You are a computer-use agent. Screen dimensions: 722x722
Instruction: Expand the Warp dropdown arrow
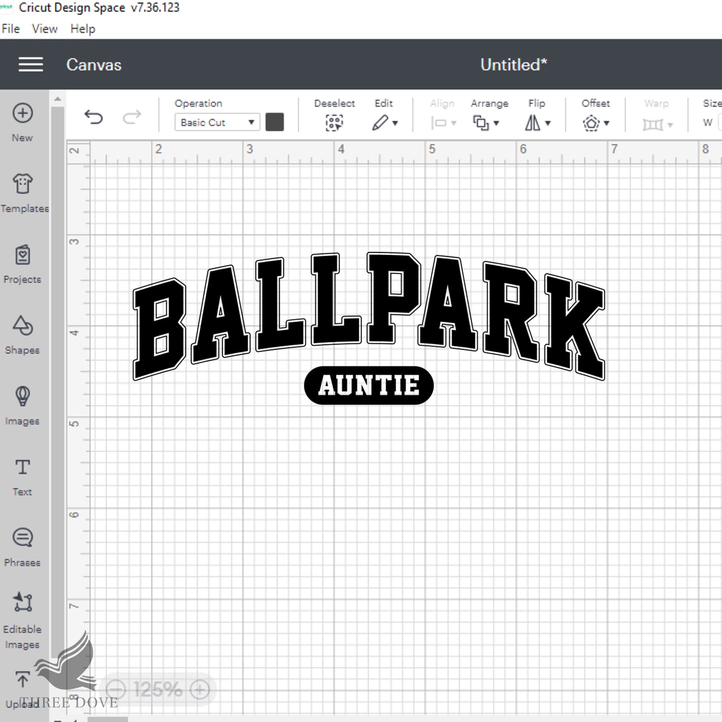(x=670, y=125)
